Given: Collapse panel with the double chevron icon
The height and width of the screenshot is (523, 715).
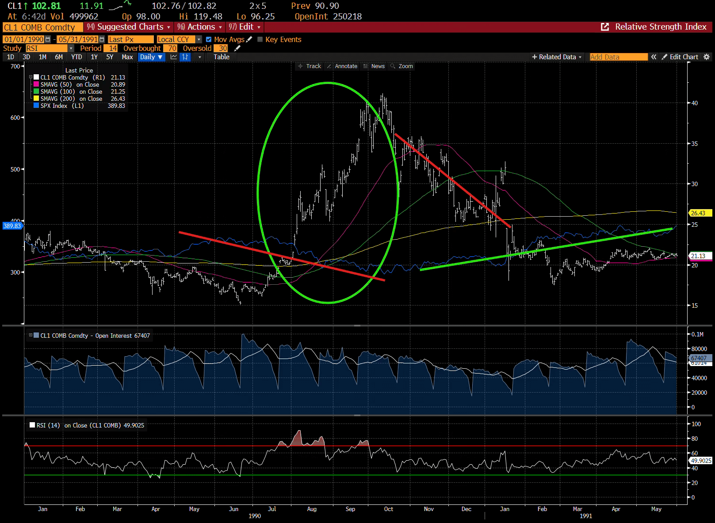Looking at the screenshot, I should 654,57.
